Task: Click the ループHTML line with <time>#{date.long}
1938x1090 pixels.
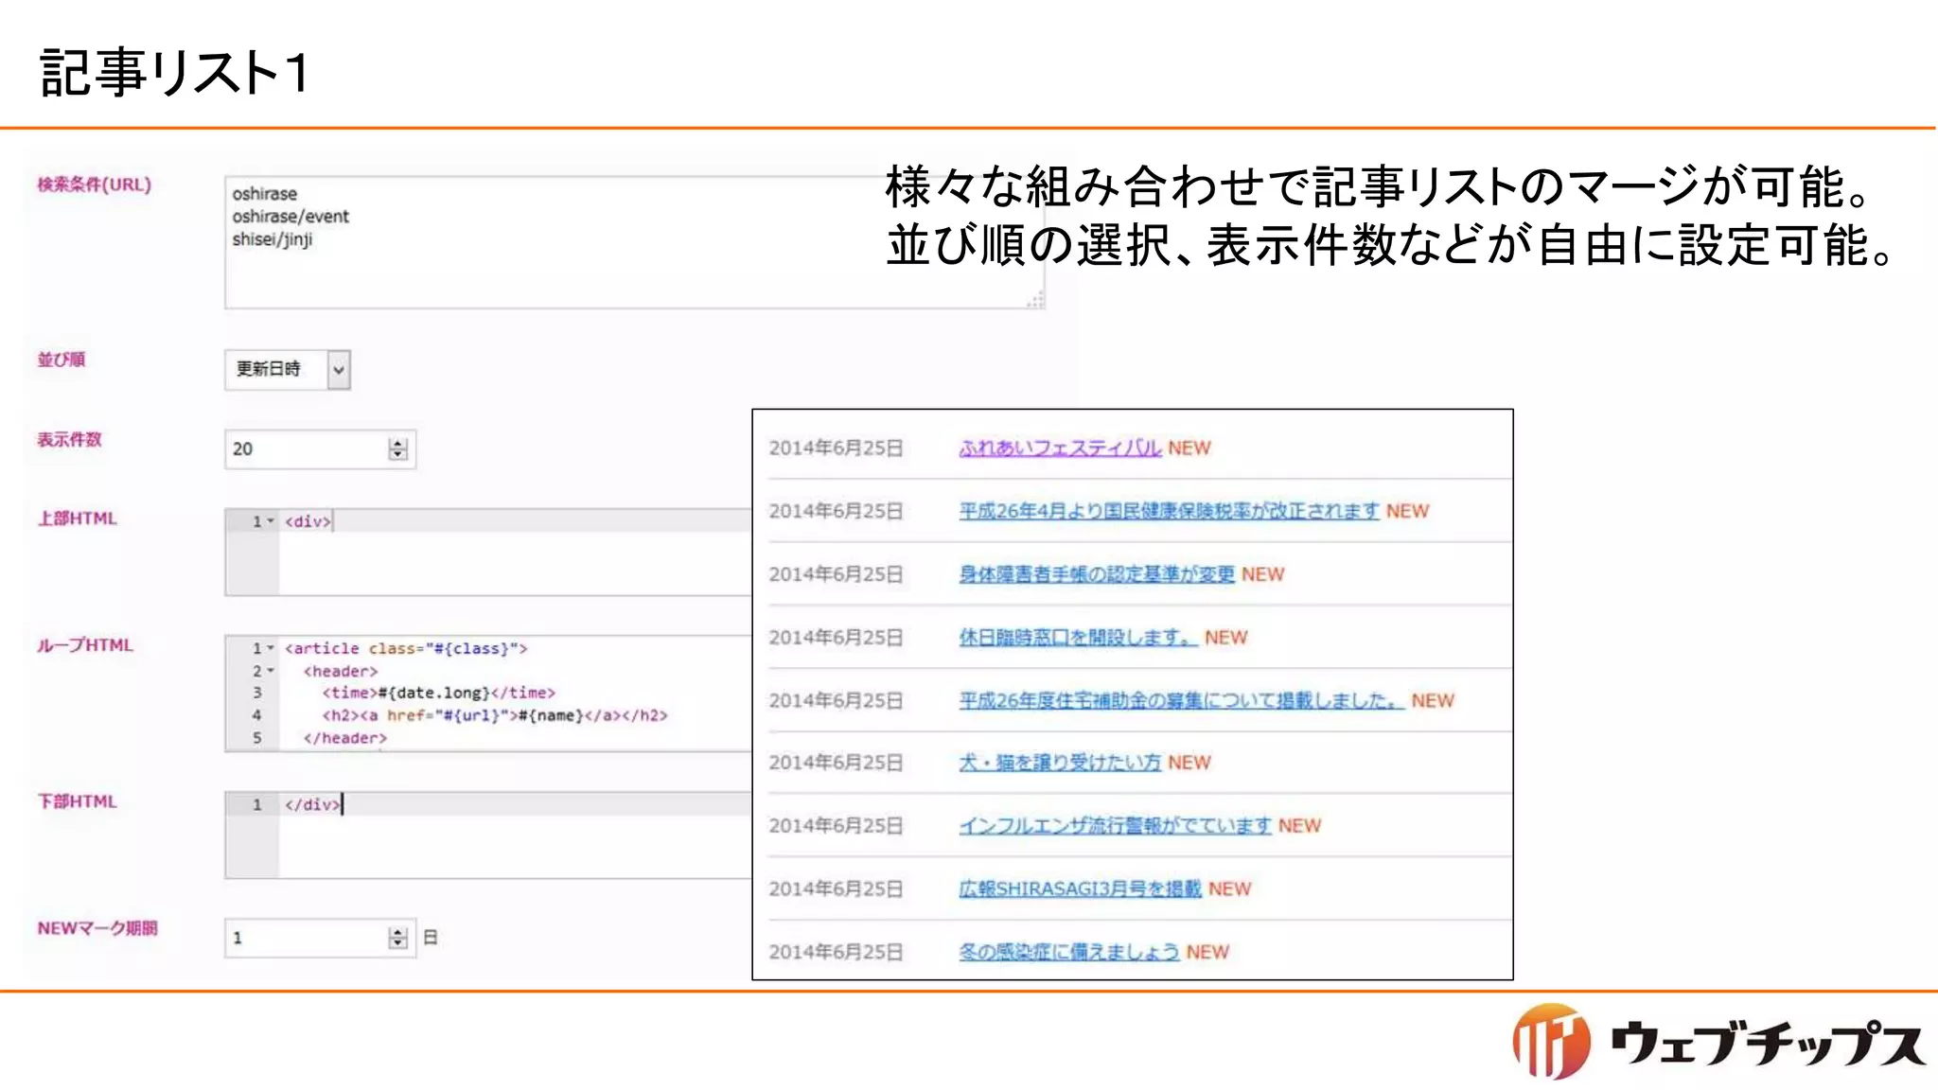Action: coord(439,693)
